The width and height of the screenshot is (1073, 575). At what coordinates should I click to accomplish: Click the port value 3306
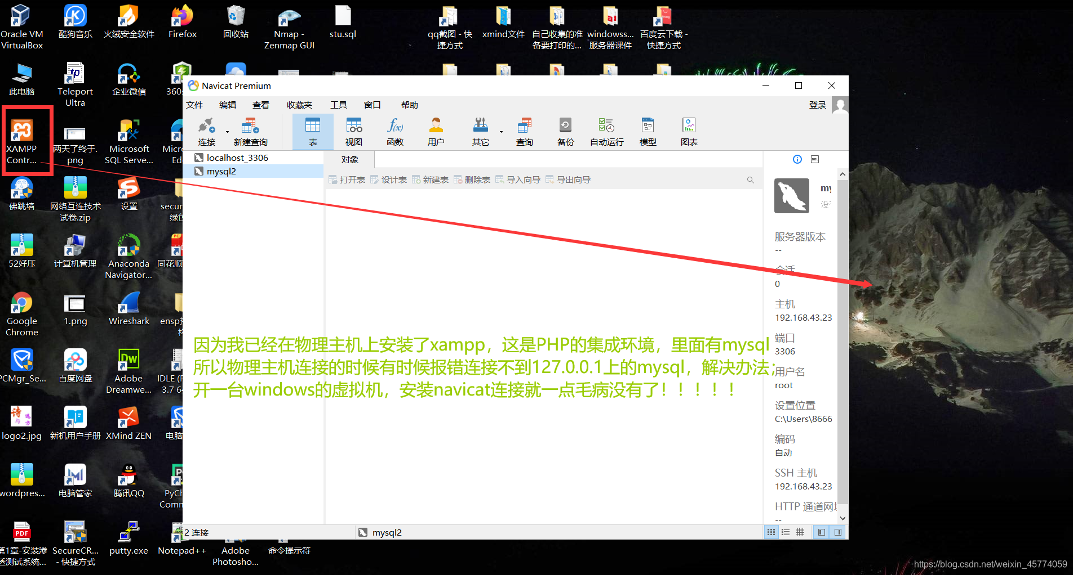pos(785,352)
